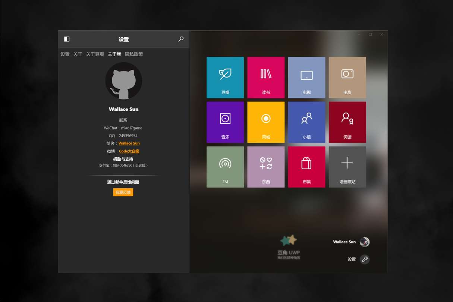Switch to the 关于豆瓣 tab
This screenshot has height=302, width=453.
(95, 54)
